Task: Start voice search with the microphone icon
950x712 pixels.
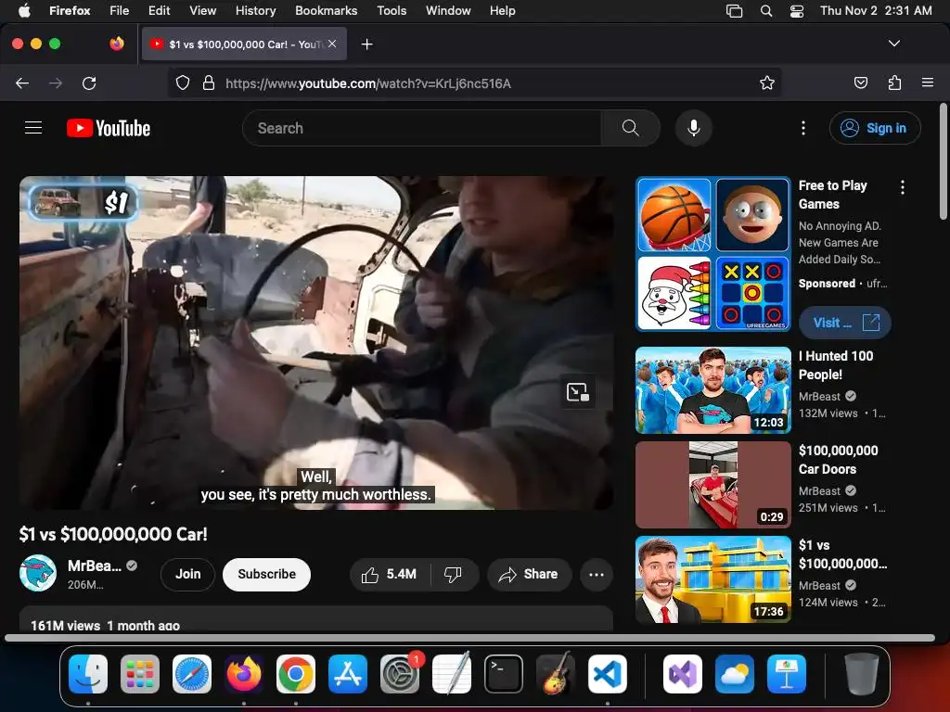Action: 694,128
